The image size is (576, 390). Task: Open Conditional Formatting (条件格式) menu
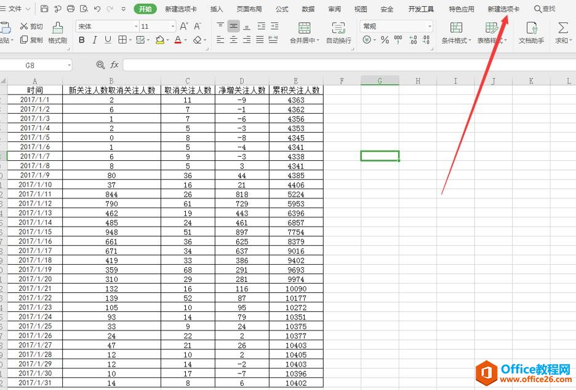tap(456, 33)
